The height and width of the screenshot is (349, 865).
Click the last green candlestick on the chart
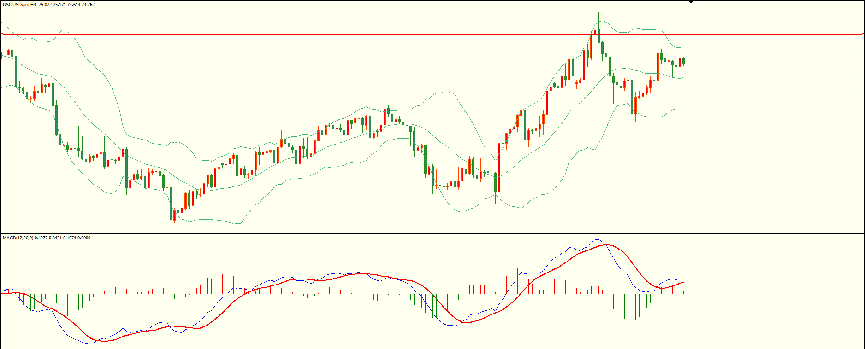point(683,61)
